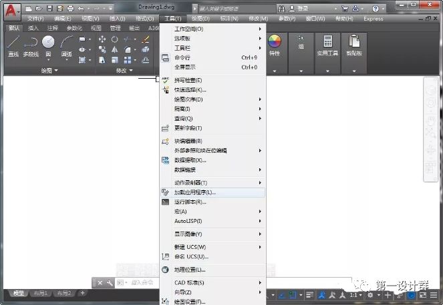Click the Sign In (登录) button
The image size is (443, 305).
point(299,9)
